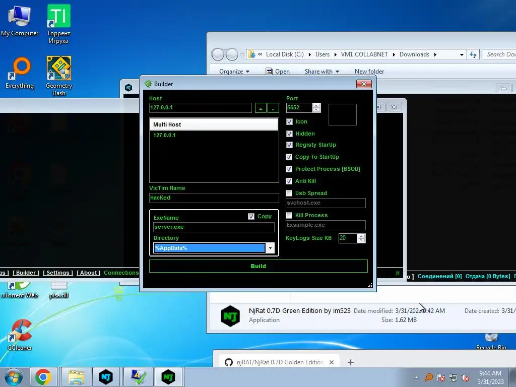The height and width of the screenshot is (387, 516).
Task: Switch to the green NJ taskbar app
Action: [168, 377]
